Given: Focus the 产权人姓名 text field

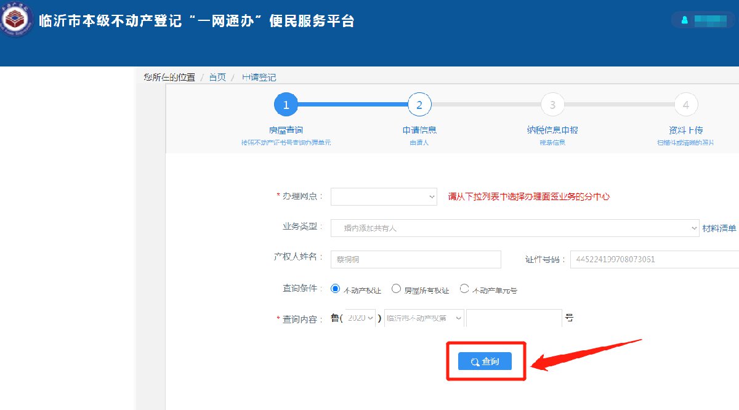Looking at the screenshot, I should (x=416, y=259).
